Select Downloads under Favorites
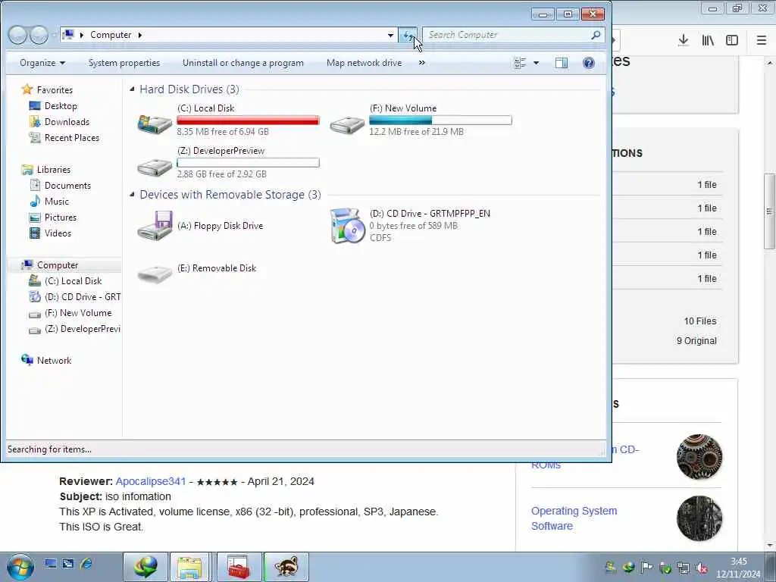Screen dimensions: 776x582 click(67, 122)
